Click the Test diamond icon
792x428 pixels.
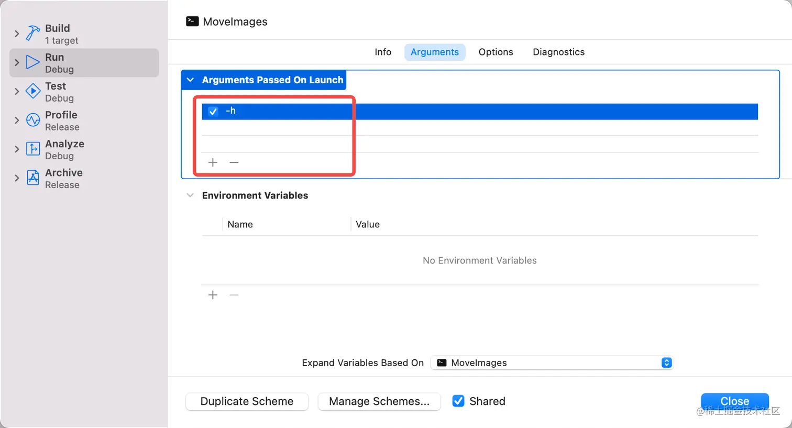pyautogui.click(x=33, y=92)
